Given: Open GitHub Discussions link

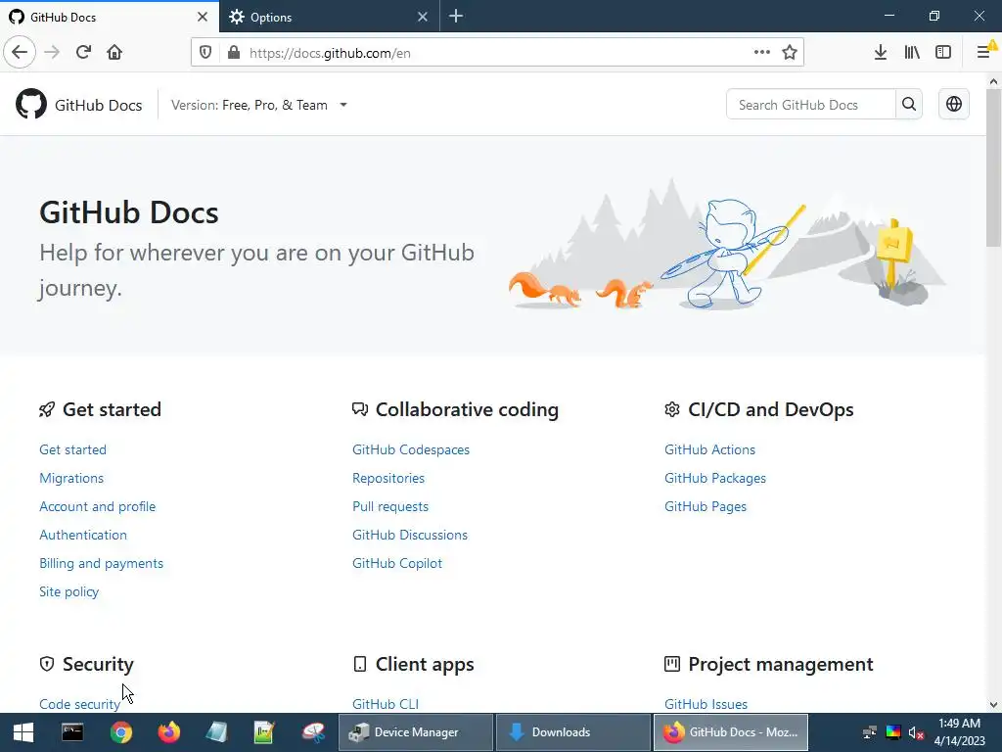Looking at the screenshot, I should [410, 535].
